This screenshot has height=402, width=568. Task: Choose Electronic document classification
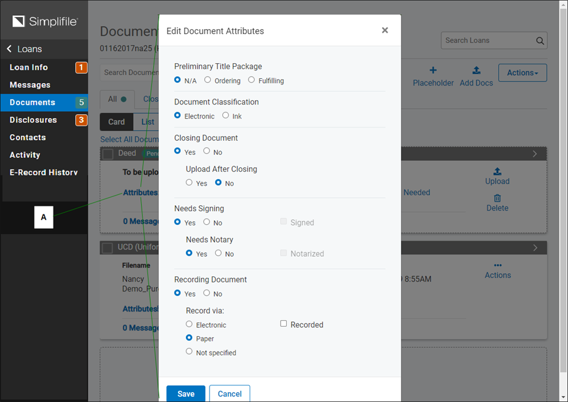click(x=177, y=115)
